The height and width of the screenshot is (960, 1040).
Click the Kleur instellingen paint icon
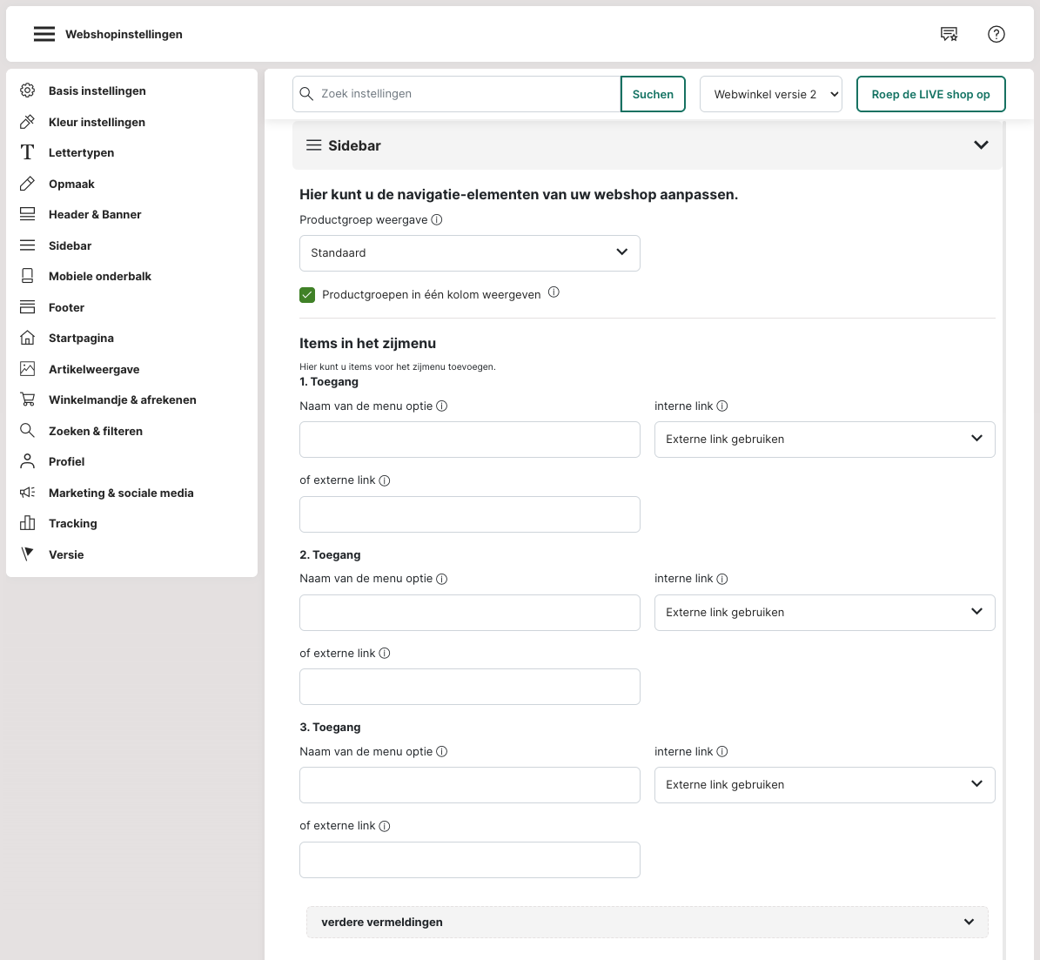click(x=28, y=122)
